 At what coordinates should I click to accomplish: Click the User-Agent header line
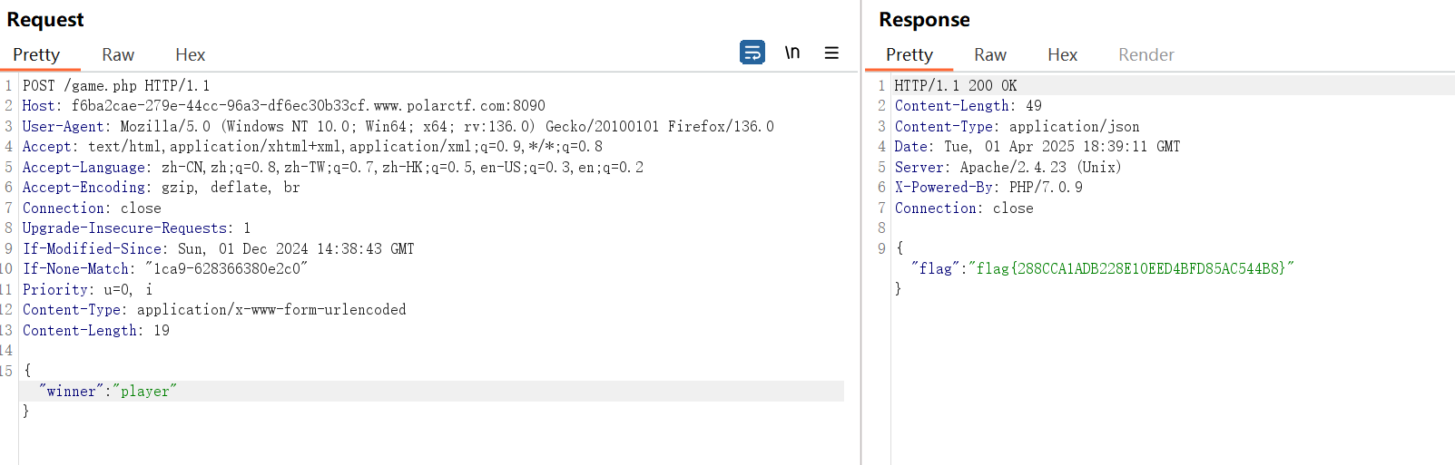pos(398,127)
